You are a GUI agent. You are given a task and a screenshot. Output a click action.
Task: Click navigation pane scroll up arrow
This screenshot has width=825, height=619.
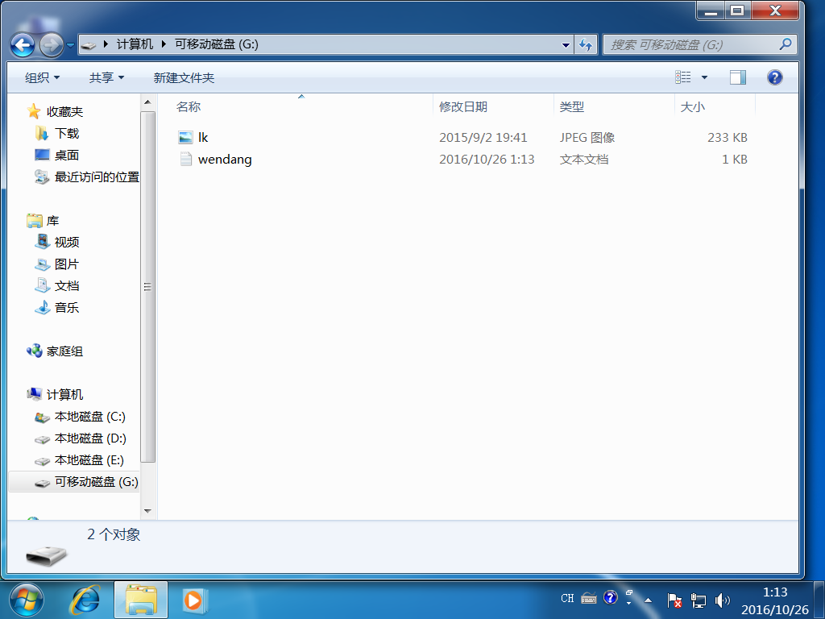pos(148,102)
